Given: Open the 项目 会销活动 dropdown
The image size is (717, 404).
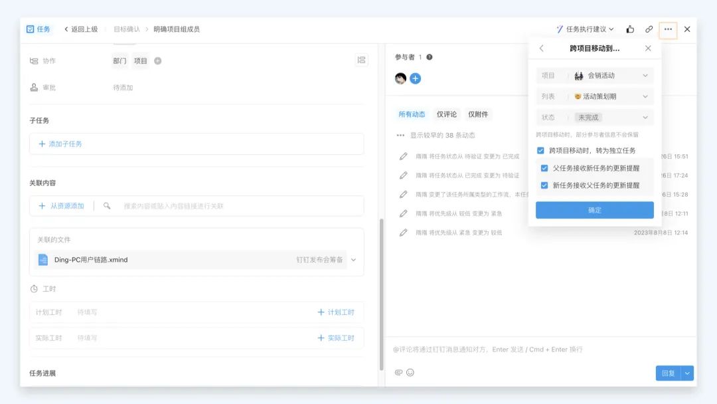Looking at the screenshot, I should tap(594, 76).
